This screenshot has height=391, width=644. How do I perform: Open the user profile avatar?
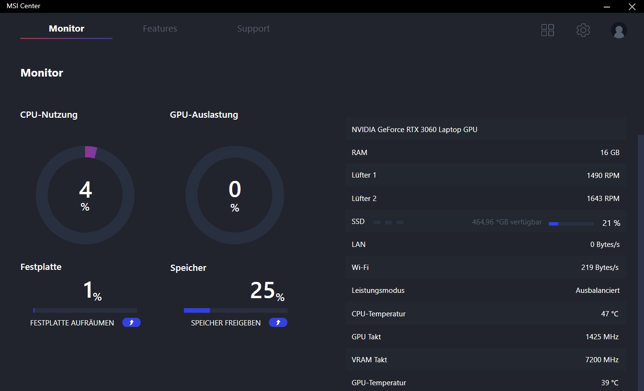pyautogui.click(x=619, y=31)
